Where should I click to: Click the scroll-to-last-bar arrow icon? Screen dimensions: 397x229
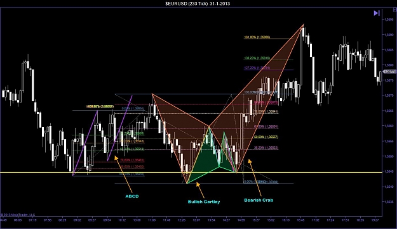point(377,13)
